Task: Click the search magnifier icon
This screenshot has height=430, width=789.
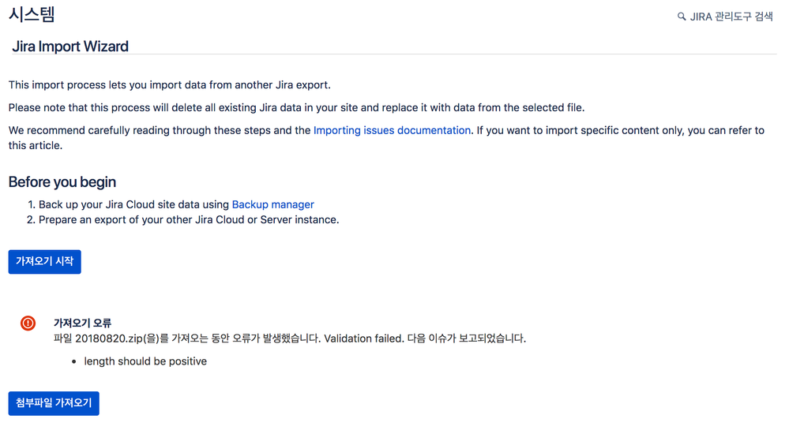Action: click(x=682, y=17)
